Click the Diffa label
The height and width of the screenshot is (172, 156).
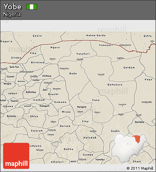click(x=147, y=36)
